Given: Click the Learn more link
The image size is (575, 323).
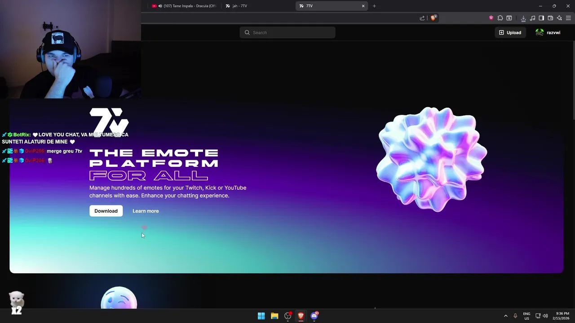Looking at the screenshot, I should (x=146, y=211).
